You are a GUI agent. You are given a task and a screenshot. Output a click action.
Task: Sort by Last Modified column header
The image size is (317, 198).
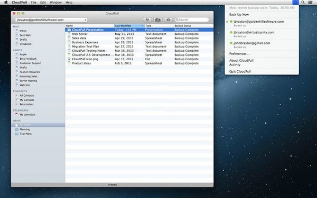(129, 26)
